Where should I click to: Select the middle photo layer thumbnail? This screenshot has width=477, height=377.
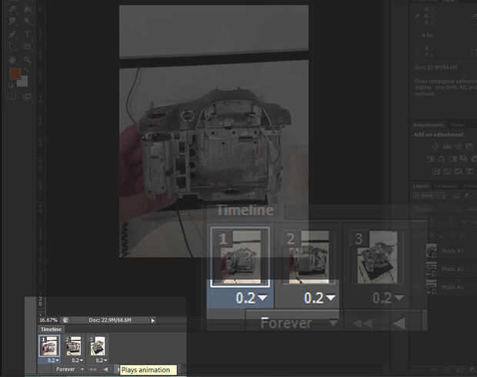pos(432,269)
